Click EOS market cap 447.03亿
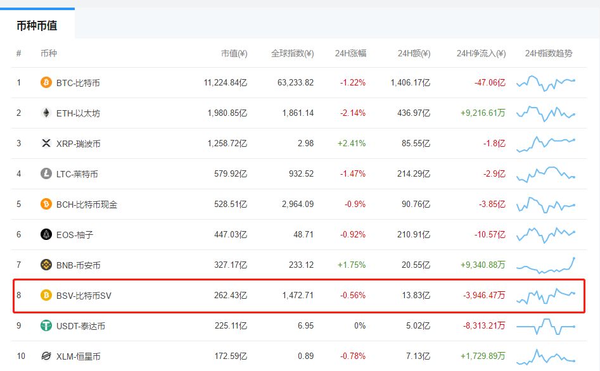The height and width of the screenshot is (371, 600). pyautogui.click(x=231, y=234)
